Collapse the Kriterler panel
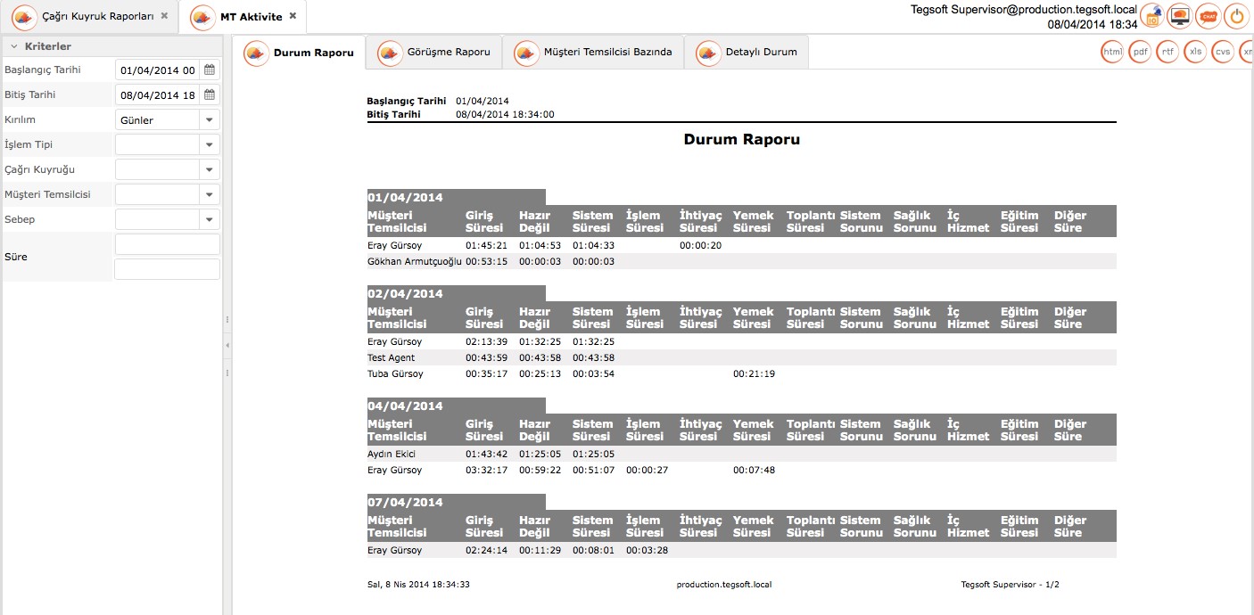This screenshot has height=615, width=1254. click(x=14, y=46)
